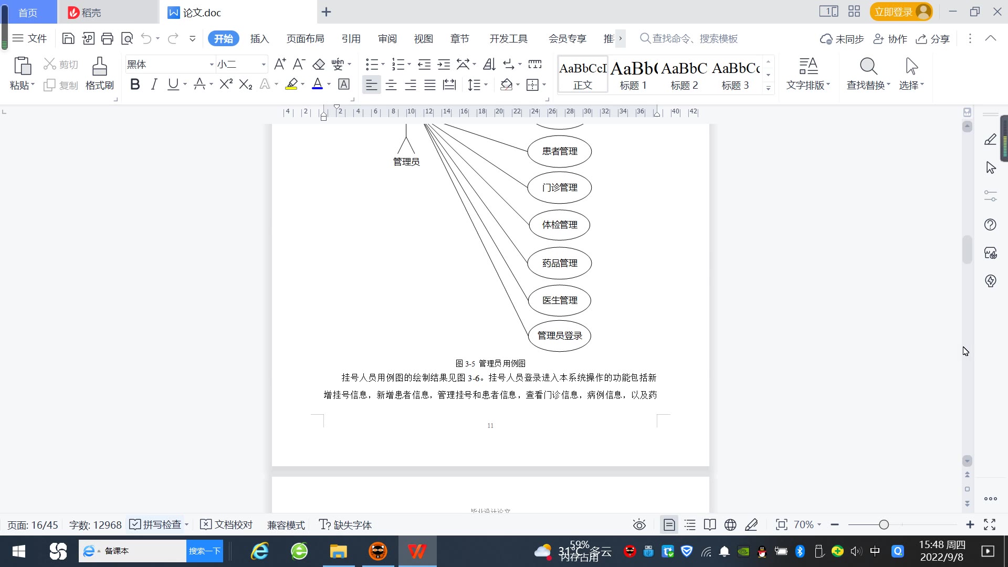Click the Increase font size icon
The height and width of the screenshot is (567, 1008).
coord(280,64)
